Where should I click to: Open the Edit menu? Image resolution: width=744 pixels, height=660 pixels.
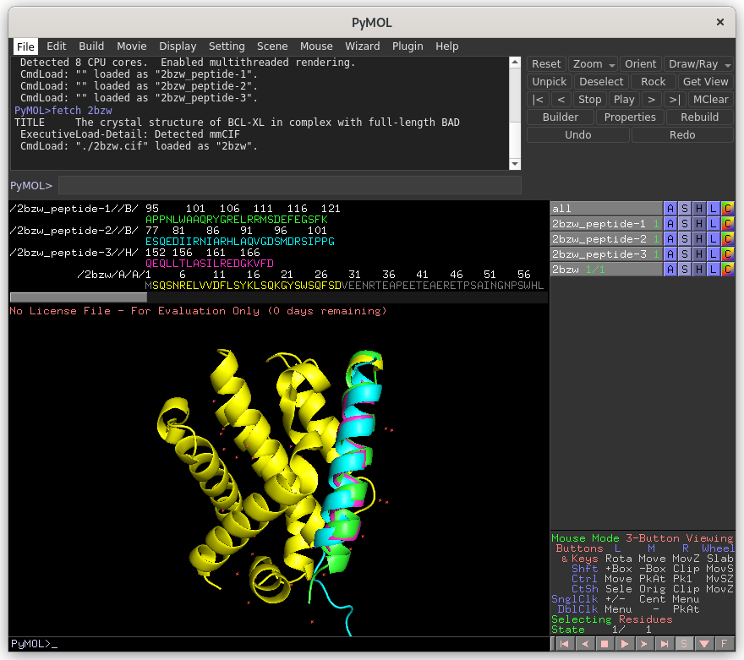tap(56, 46)
